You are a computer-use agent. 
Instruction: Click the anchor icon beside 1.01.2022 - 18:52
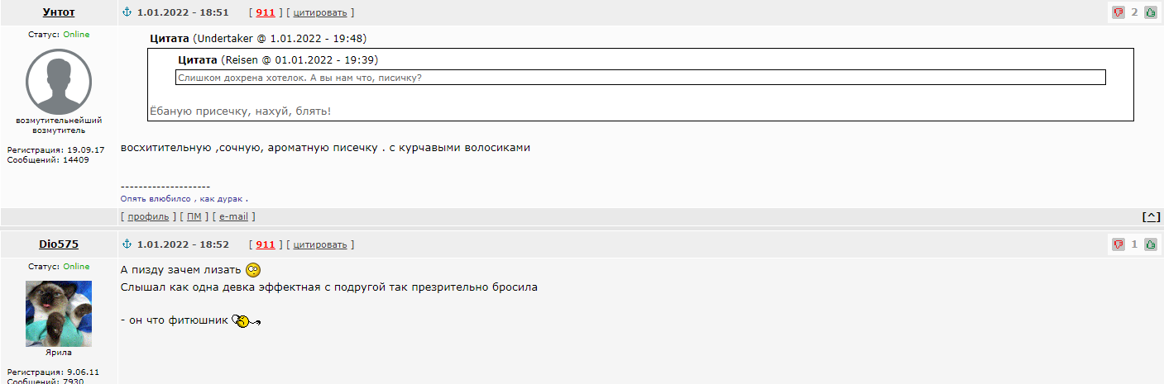pos(127,244)
